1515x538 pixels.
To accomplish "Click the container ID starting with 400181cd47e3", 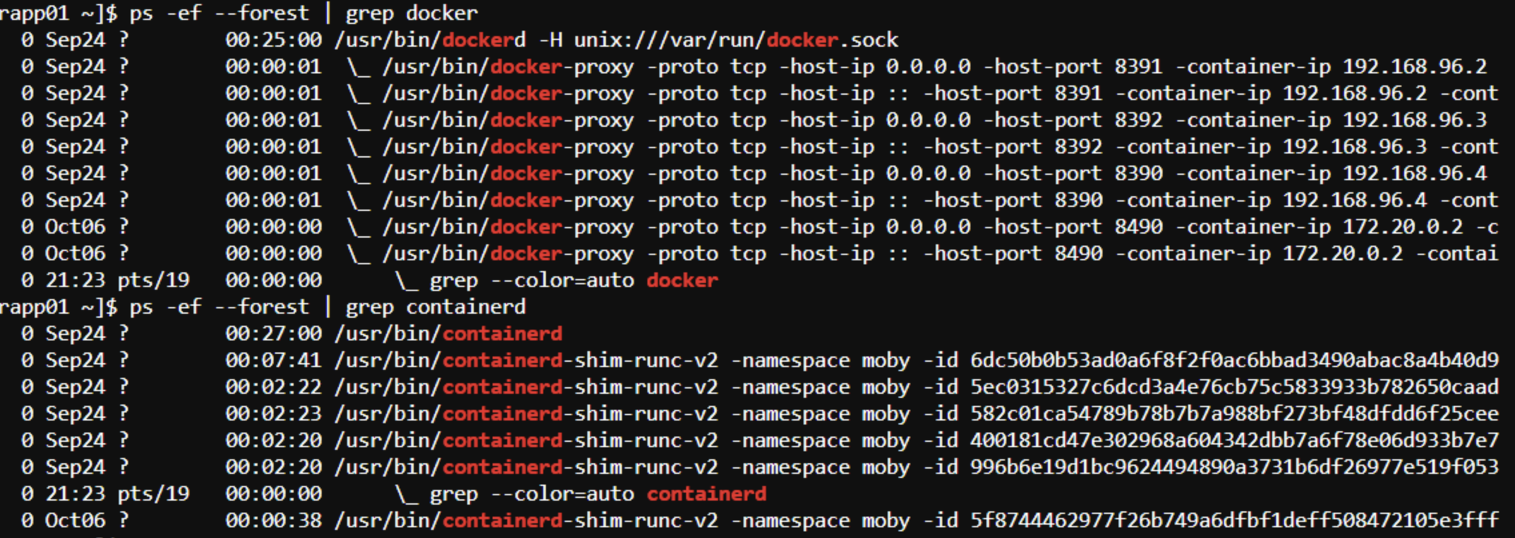I will pyautogui.click(x=1234, y=441).
